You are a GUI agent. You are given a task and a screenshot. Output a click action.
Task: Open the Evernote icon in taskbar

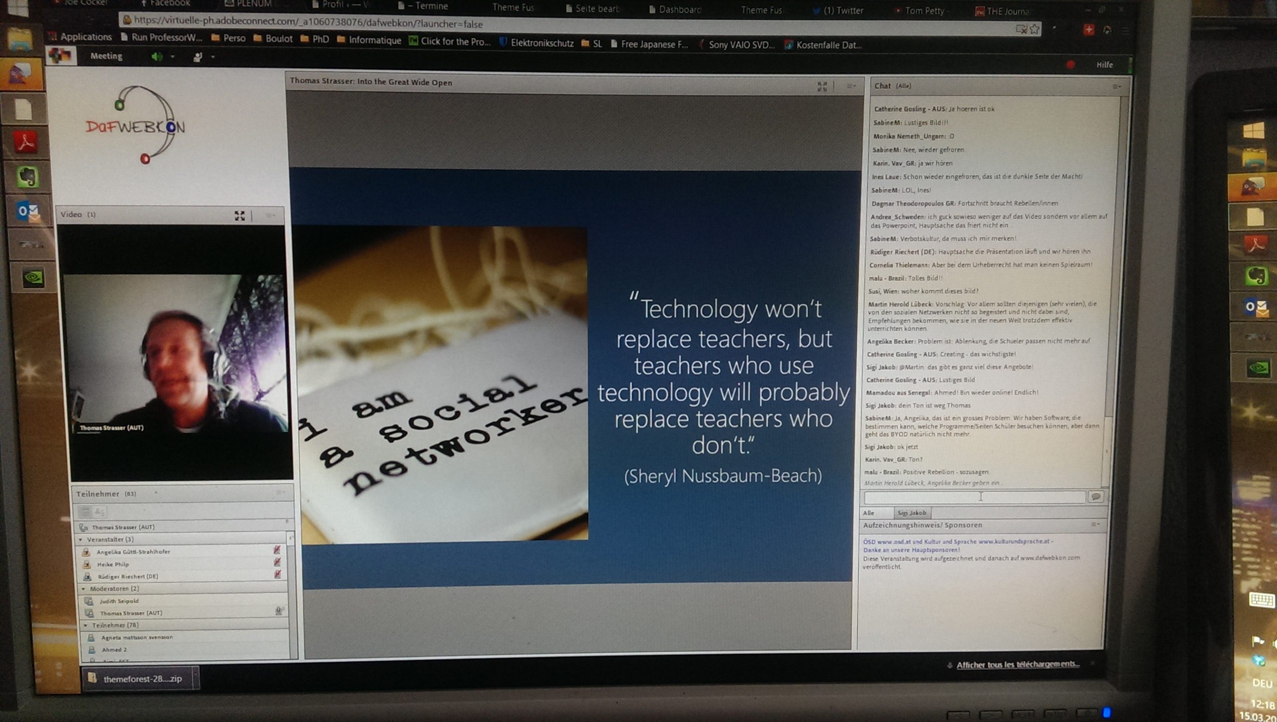tap(27, 178)
